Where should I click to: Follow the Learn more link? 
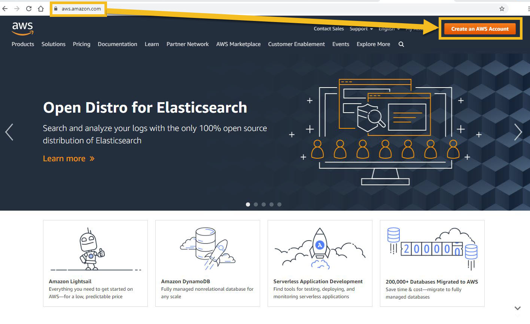click(x=69, y=159)
